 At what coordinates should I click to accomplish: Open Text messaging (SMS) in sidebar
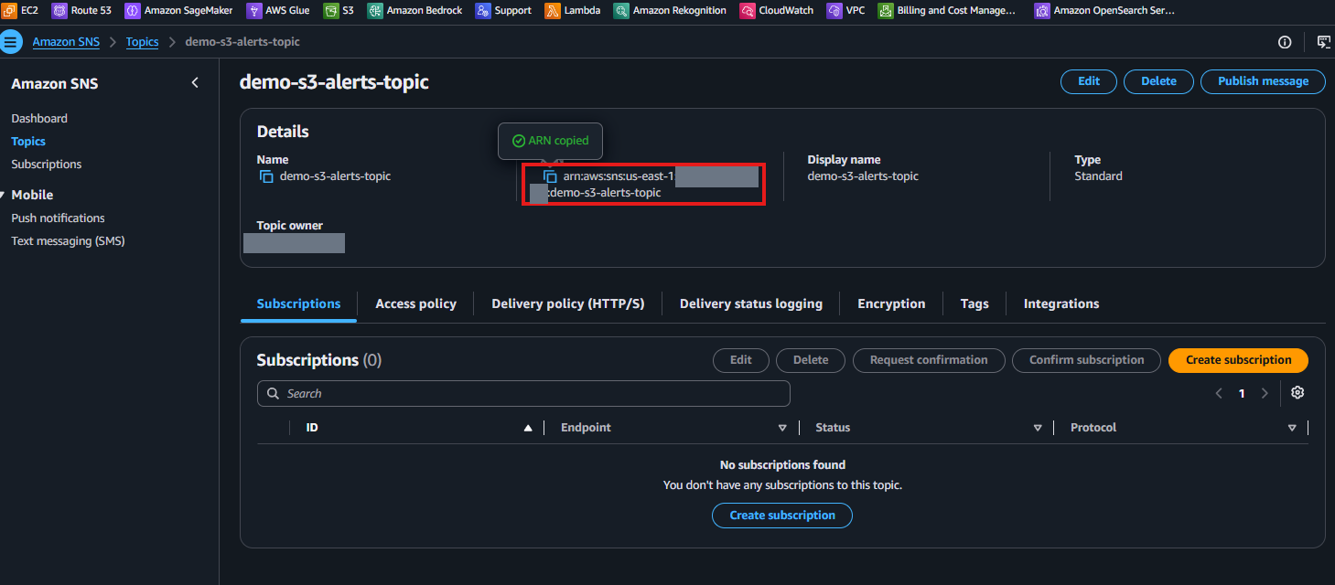coord(68,241)
